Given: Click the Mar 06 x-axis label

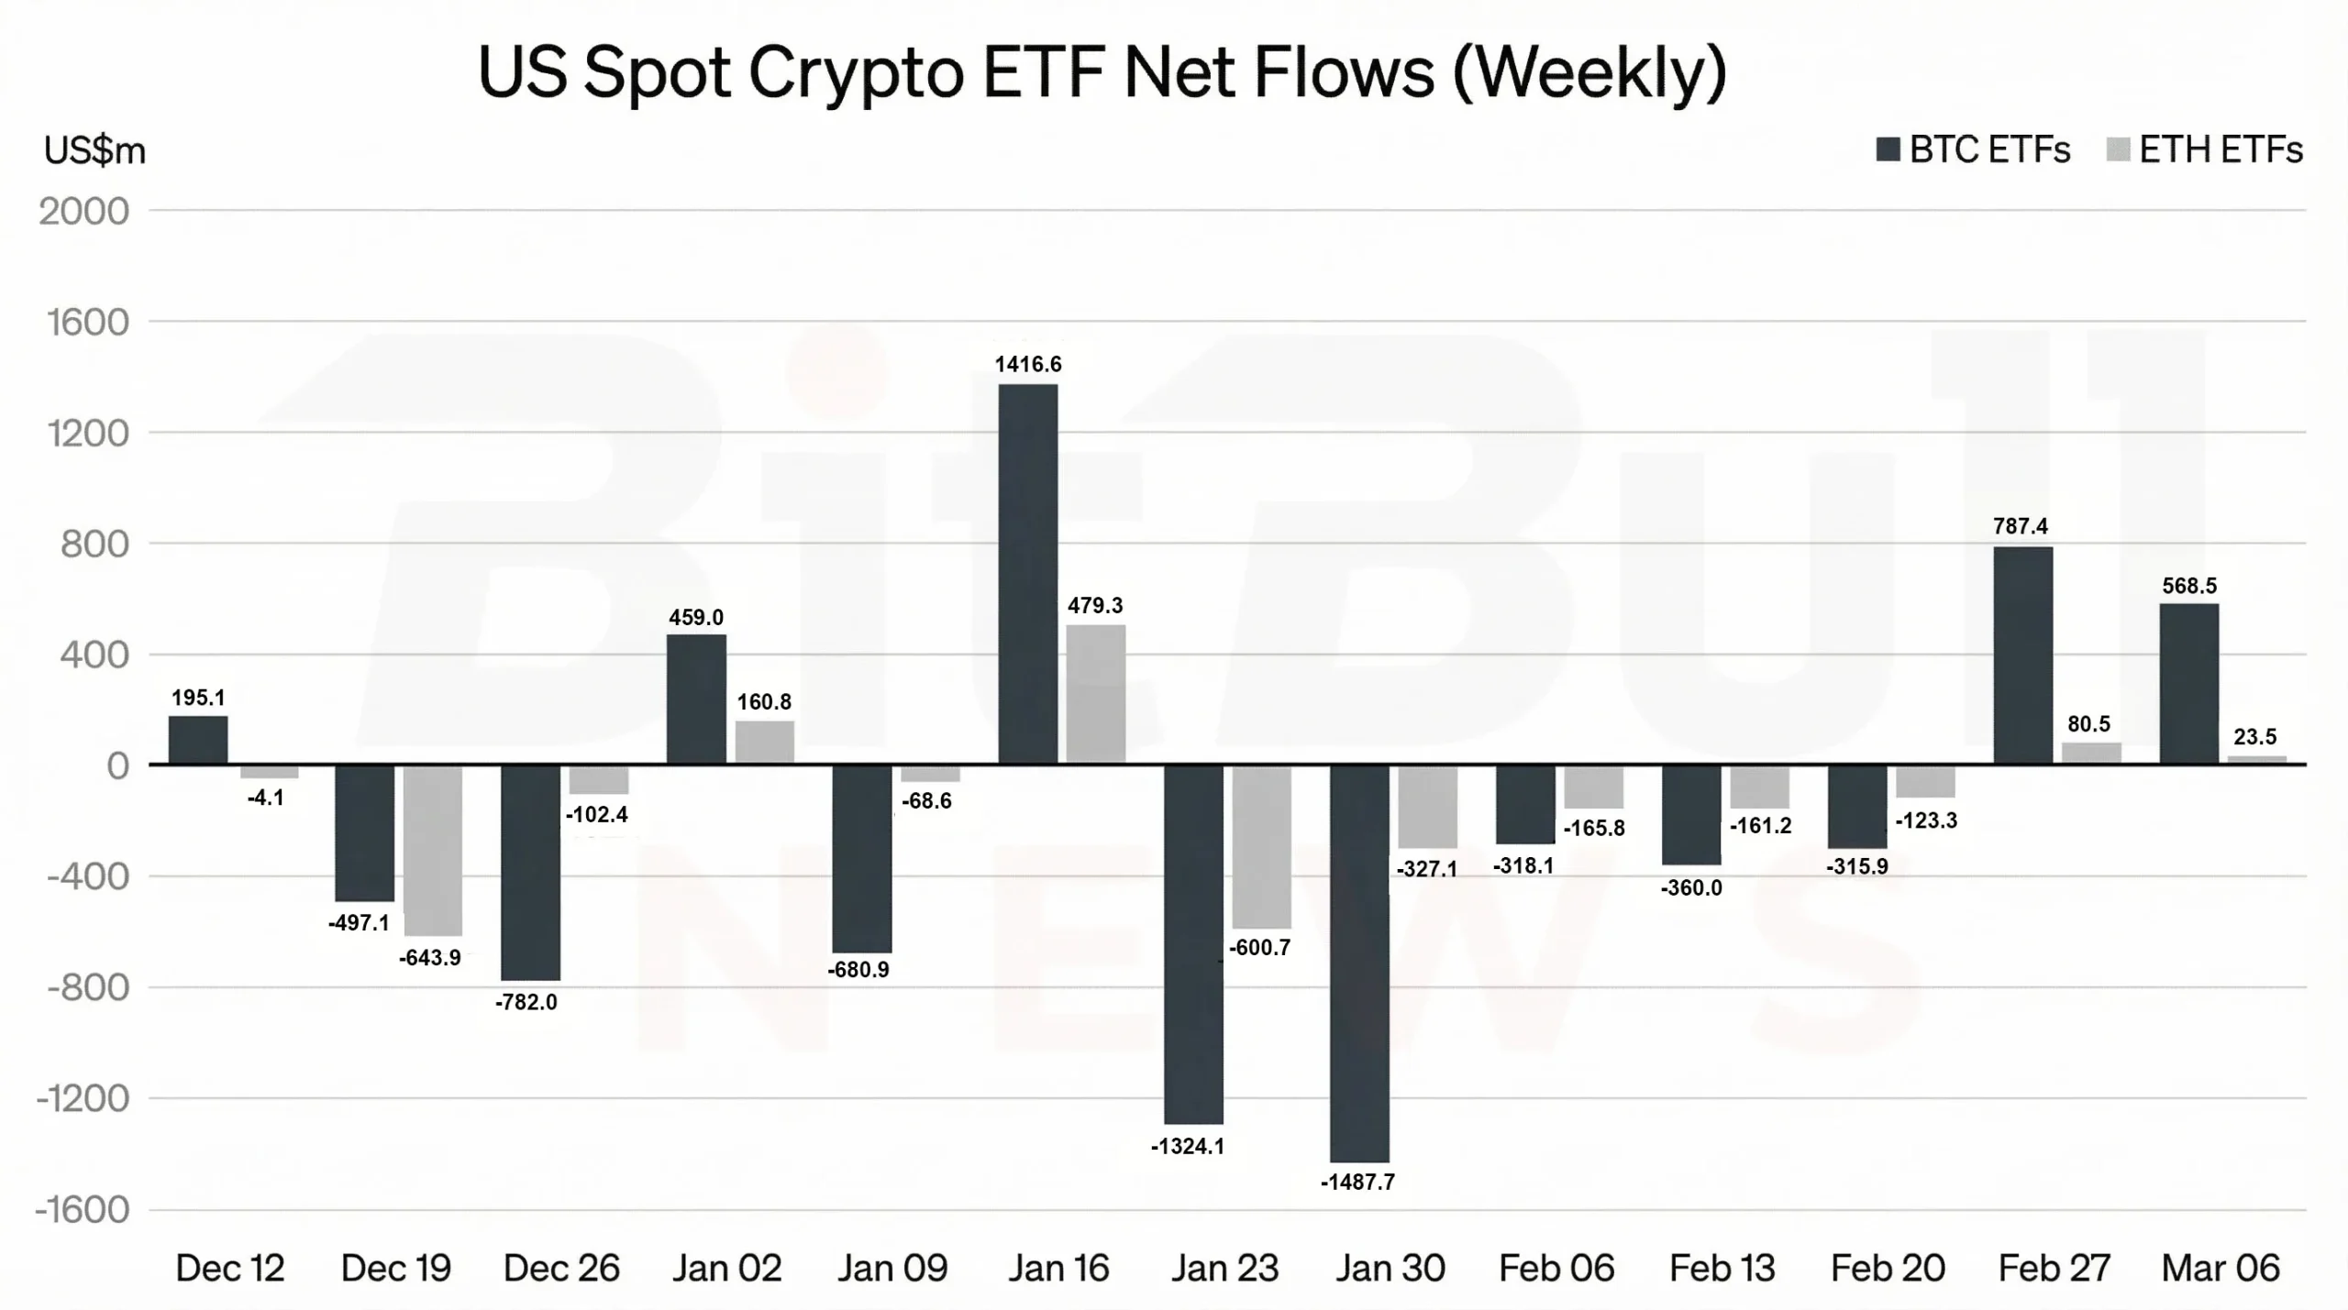Looking at the screenshot, I should [x=2220, y=1268].
